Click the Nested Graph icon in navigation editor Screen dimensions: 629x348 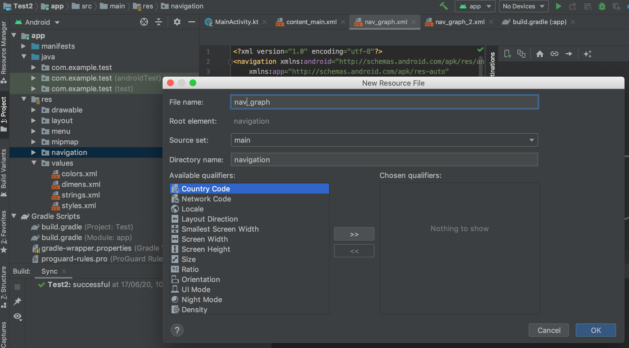521,54
